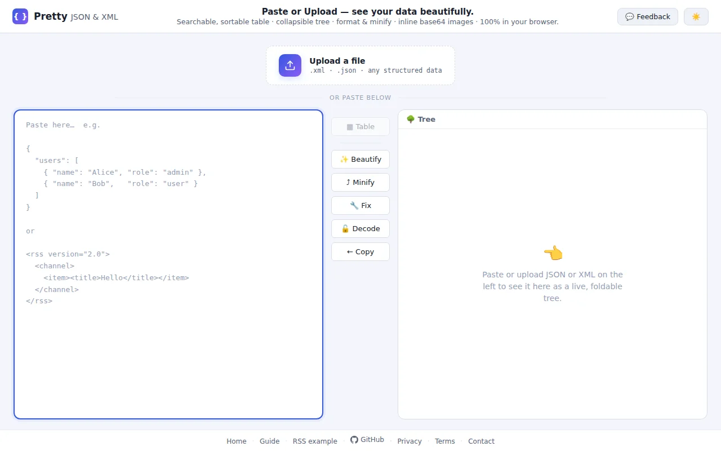Click the Minify button

click(360, 183)
